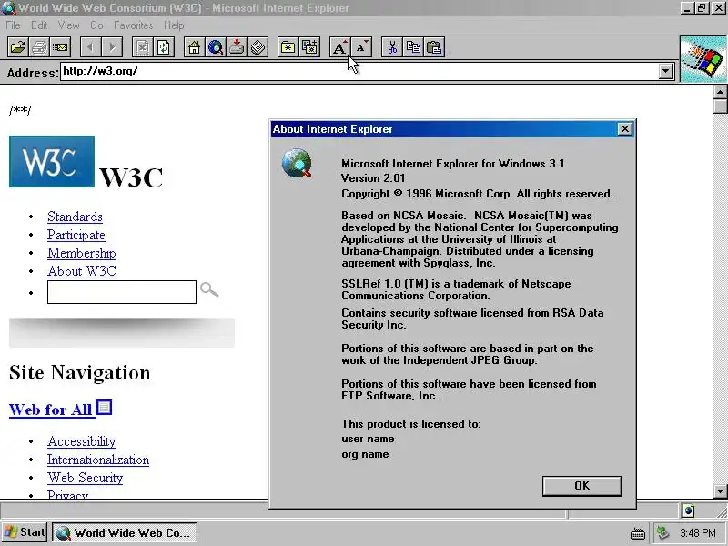Click the Refresh page toolbar icon
This screenshot has height=546, width=728.
point(164,47)
